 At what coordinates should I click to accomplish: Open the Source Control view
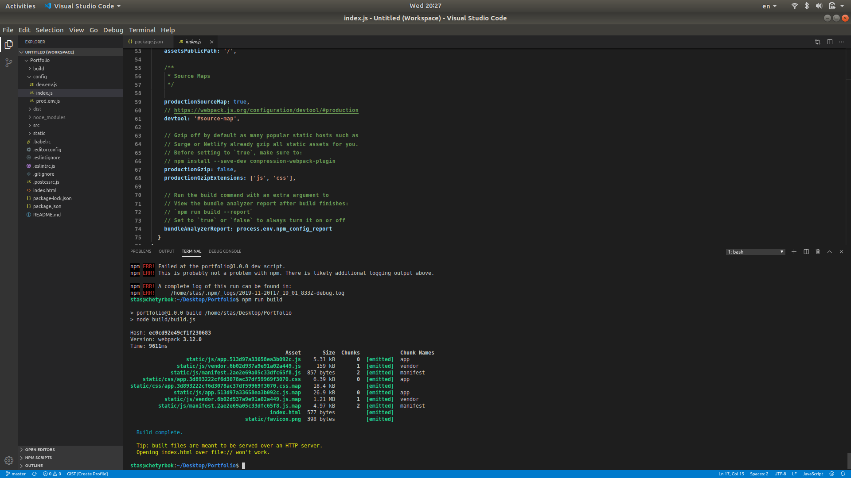pos(9,63)
